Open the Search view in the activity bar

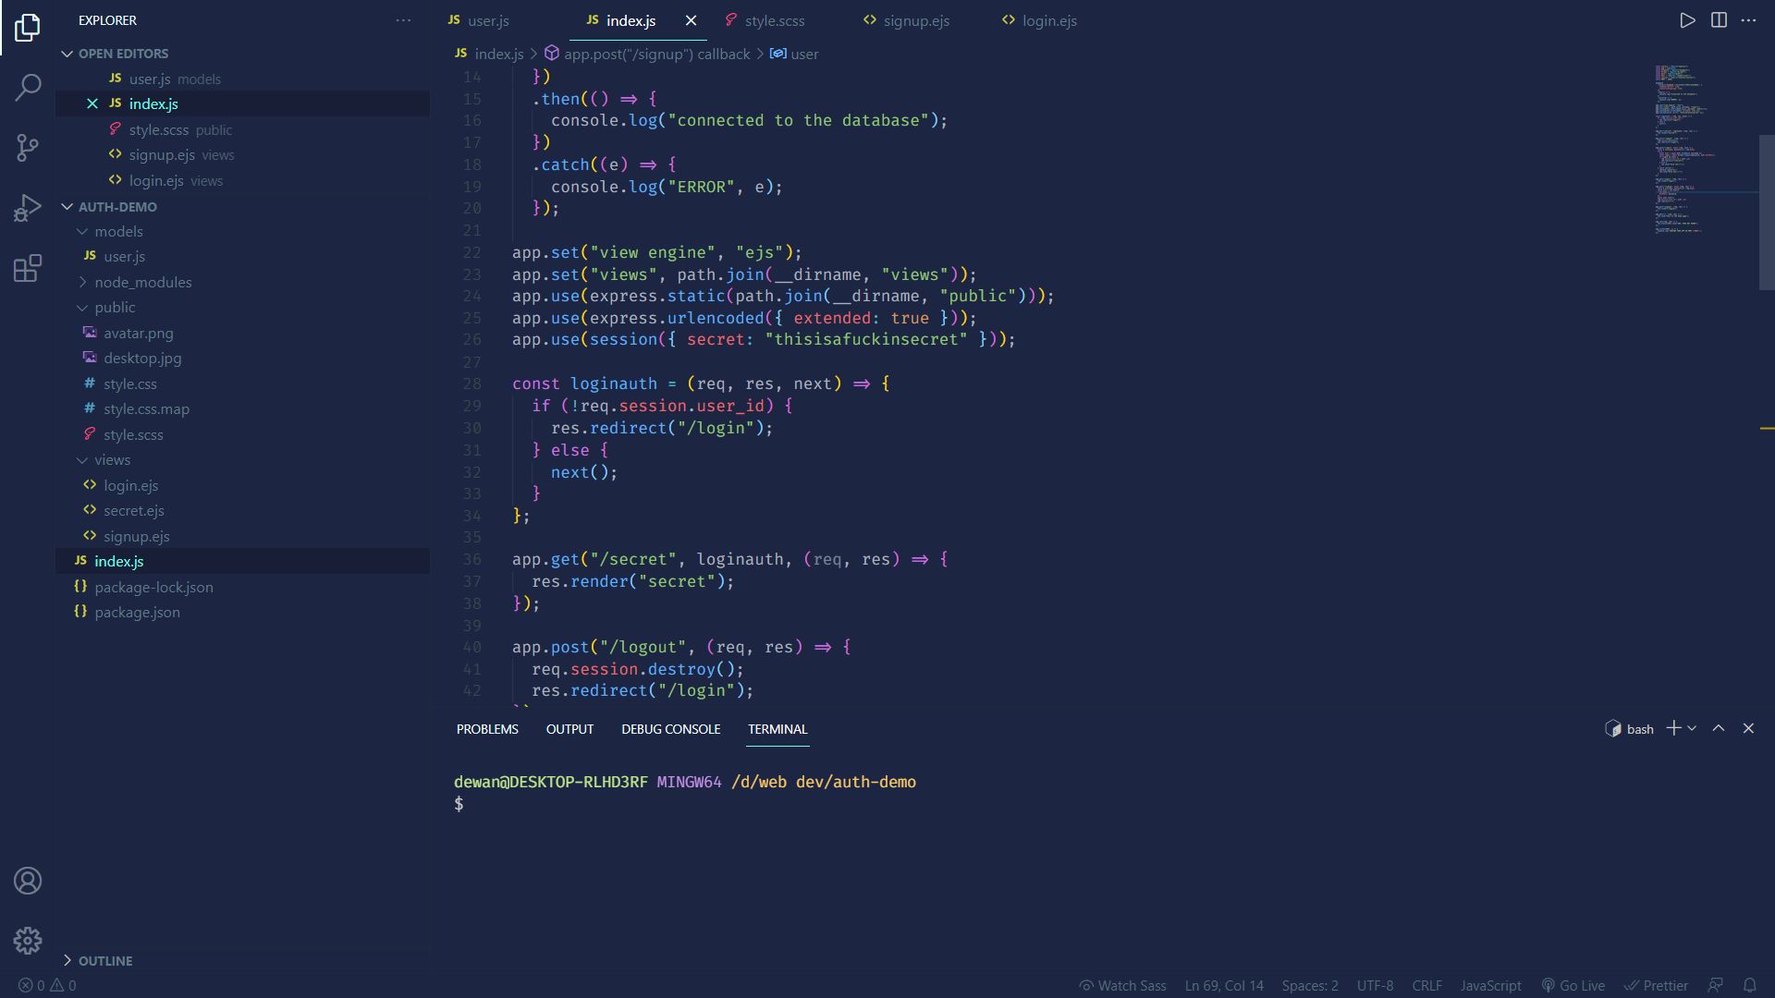(28, 88)
